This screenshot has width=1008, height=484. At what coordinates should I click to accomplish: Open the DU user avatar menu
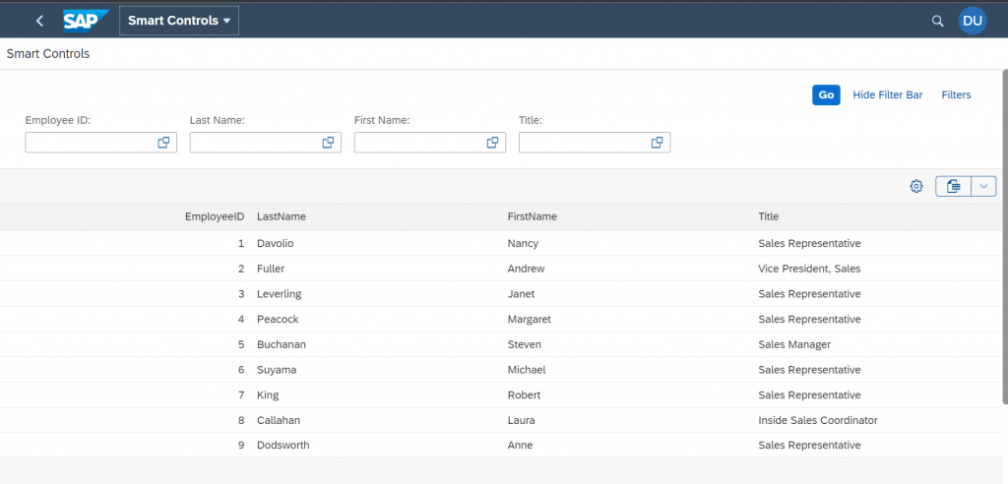[972, 21]
